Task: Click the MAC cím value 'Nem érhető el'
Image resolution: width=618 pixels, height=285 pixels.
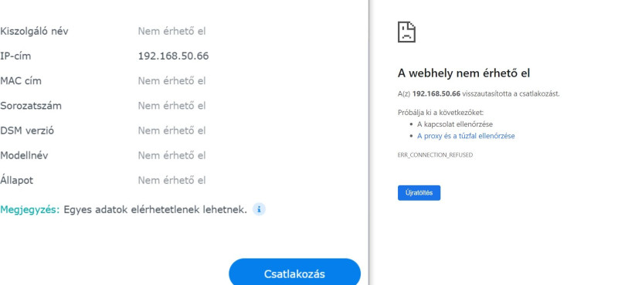Action: pos(171,81)
